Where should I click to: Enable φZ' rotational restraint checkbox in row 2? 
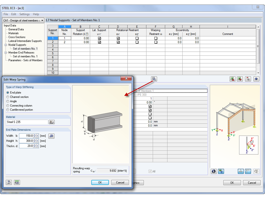tap(137, 42)
